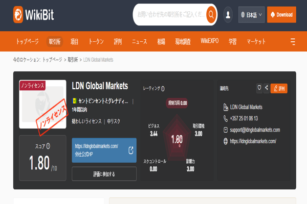
Task: Click the orange search magnifier button
Action: click(211, 15)
